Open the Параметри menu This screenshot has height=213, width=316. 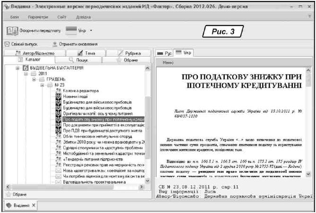[37, 17]
